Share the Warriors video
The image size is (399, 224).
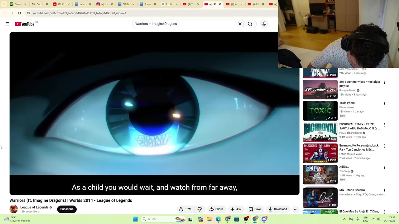(216, 209)
